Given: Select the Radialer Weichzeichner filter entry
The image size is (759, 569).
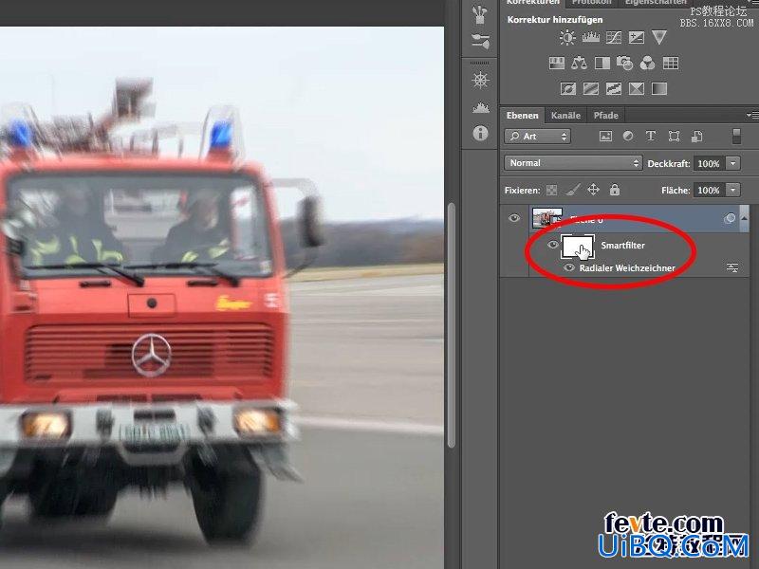Looking at the screenshot, I should [627, 267].
